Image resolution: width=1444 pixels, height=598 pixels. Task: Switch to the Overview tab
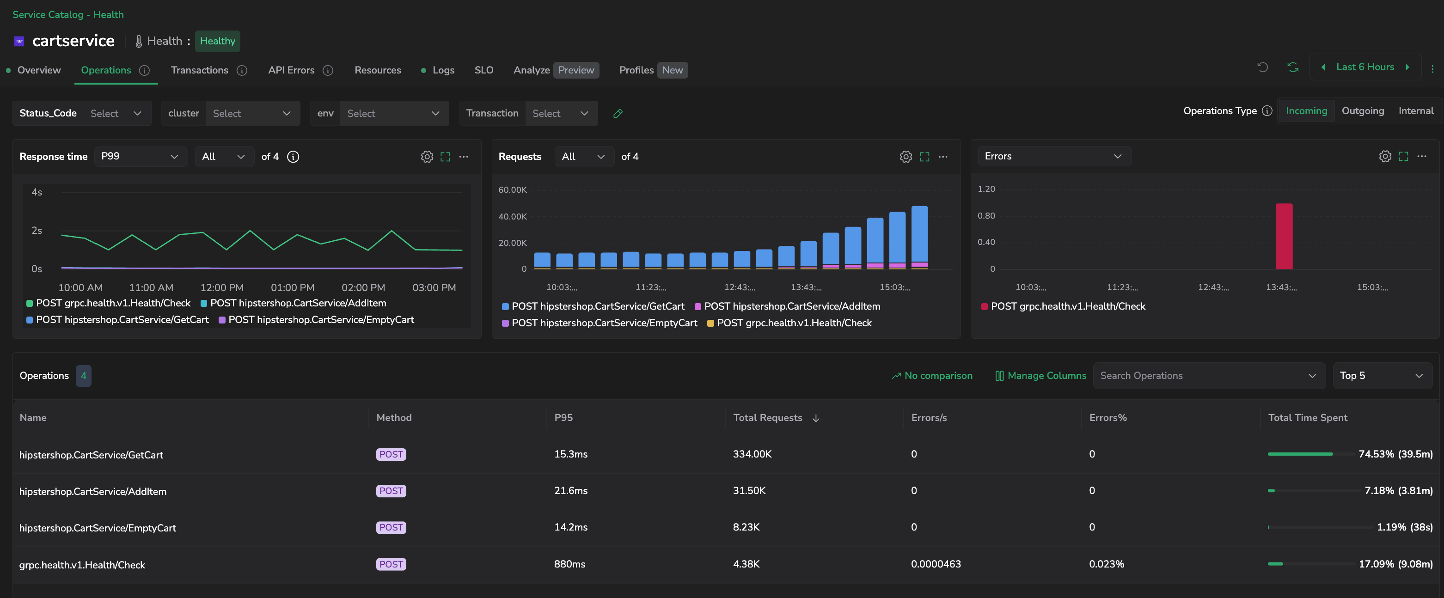(x=39, y=70)
